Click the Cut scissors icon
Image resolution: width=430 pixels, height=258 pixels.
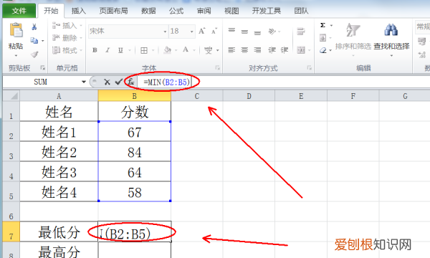34,27
